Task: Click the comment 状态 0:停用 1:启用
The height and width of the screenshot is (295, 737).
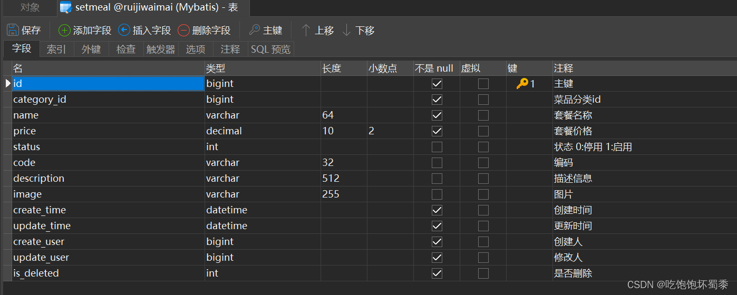Action: pyautogui.click(x=593, y=147)
